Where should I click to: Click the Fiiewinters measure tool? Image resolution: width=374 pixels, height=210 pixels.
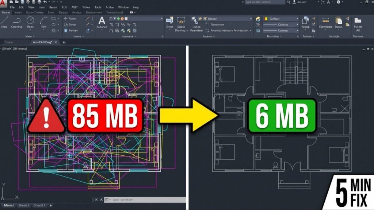click(x=325, y=23)
